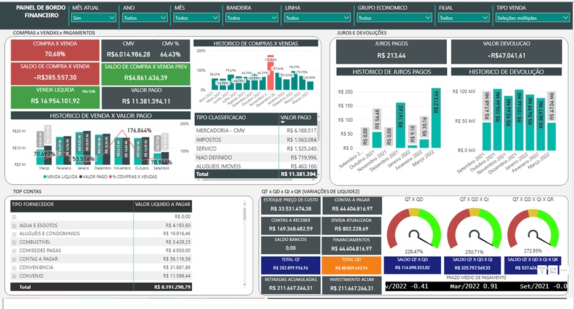The width and height of the screenshot is (574, 309).
Task: Open the BANDEIRA filter dropdown
Action: coord(252,18)
